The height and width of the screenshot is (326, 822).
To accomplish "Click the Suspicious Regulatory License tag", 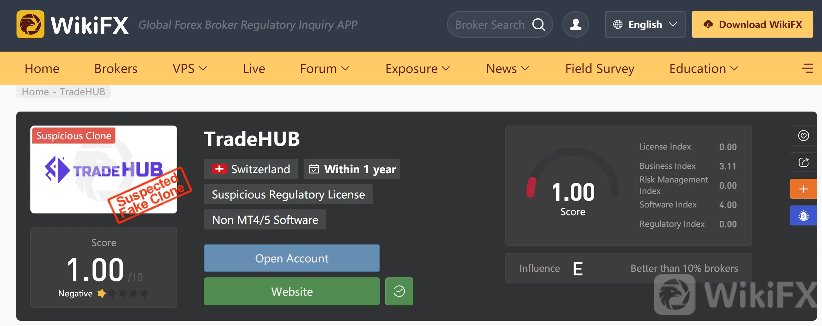I will (x=288, y=194).
